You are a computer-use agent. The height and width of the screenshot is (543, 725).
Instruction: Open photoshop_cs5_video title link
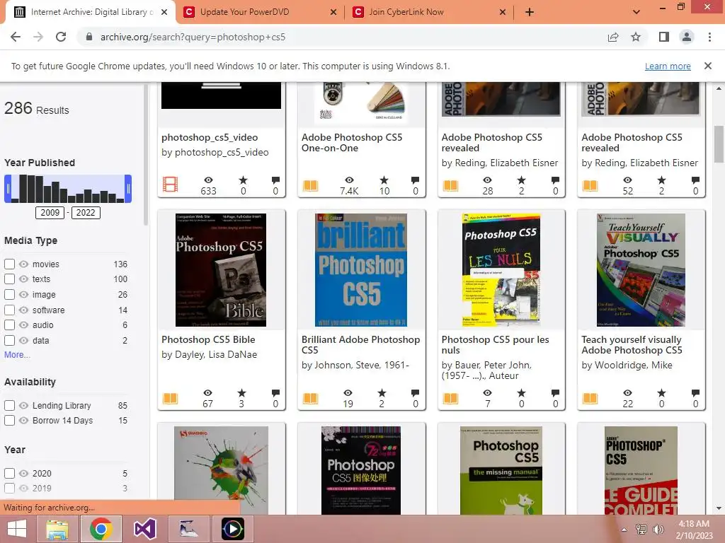tap(210, 137)
